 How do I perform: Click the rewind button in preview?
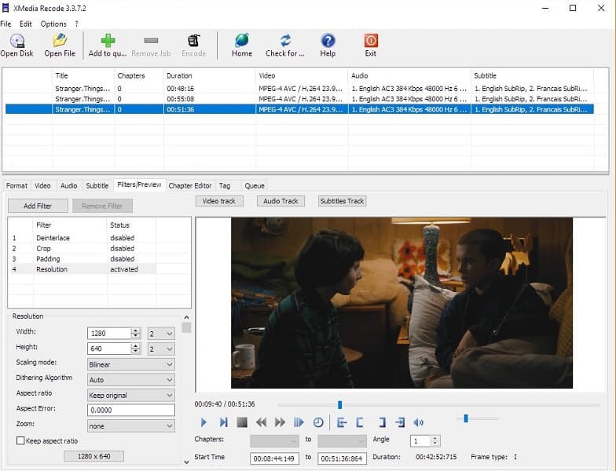coord(261,422)
